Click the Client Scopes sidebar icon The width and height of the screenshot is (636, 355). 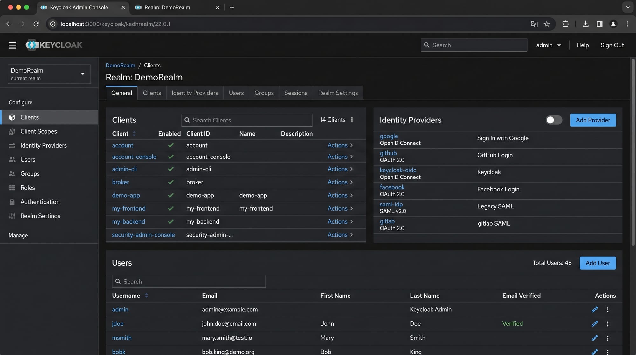(12, 131)
